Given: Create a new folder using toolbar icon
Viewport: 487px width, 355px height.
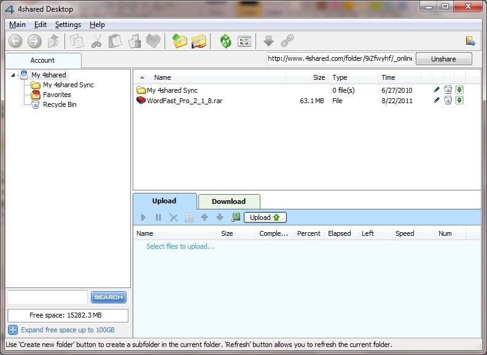Looking at the screenshot, I should point(179,41).
